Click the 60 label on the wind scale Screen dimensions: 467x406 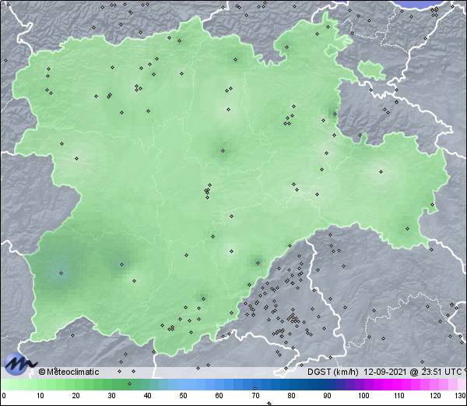pyautogui.click(x=219, y=396)
